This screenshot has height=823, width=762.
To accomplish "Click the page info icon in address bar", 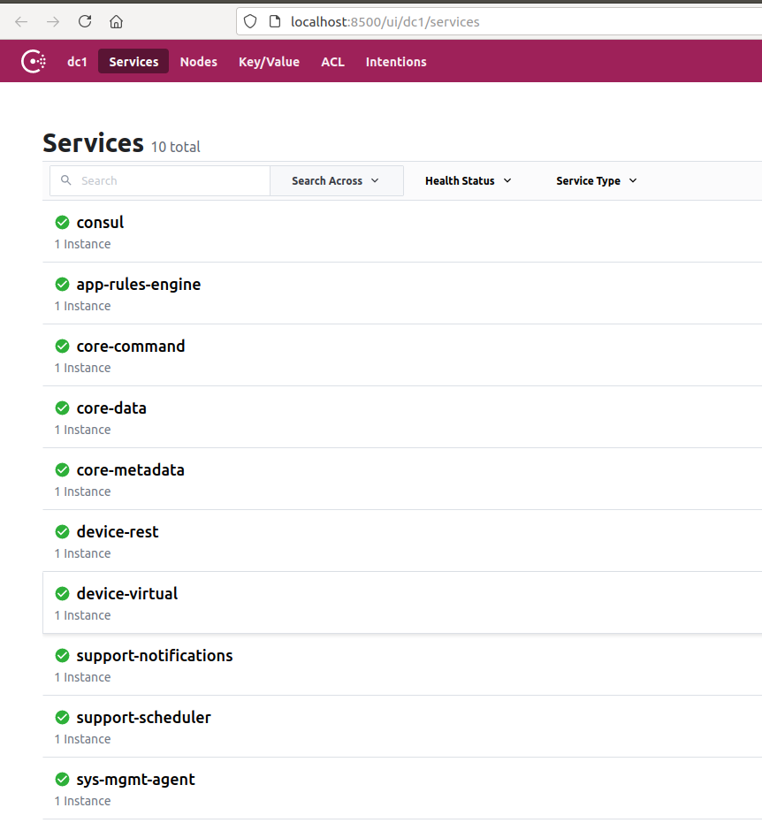I will pyautogui.click(x=274, y=21).
